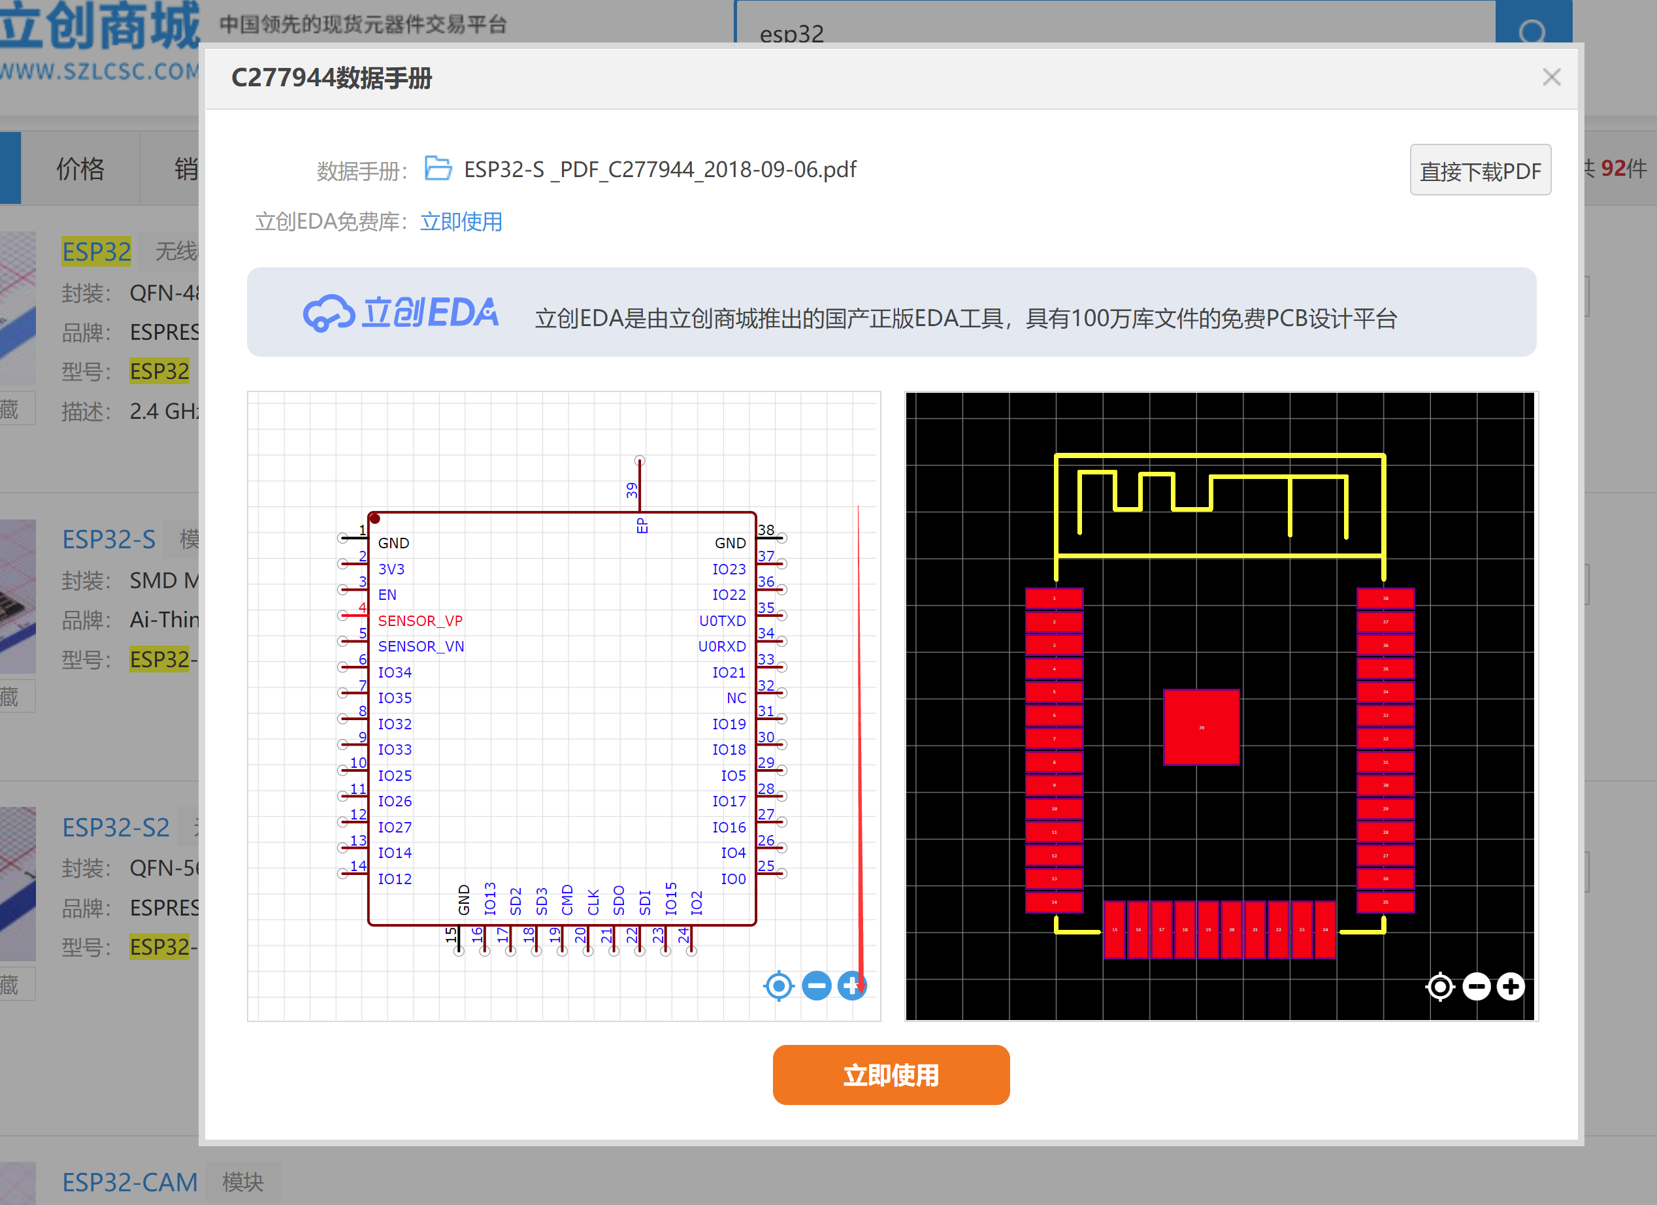Zoom out of the PCB footprint view
Viewport: 1657px width, 1205px height.
click(x=1476, y=987)
